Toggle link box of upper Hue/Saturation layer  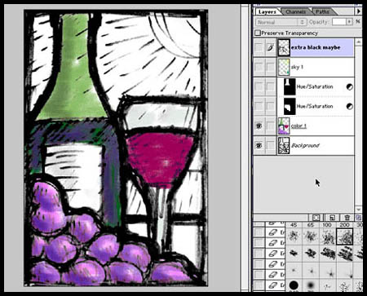coord(271,86)
